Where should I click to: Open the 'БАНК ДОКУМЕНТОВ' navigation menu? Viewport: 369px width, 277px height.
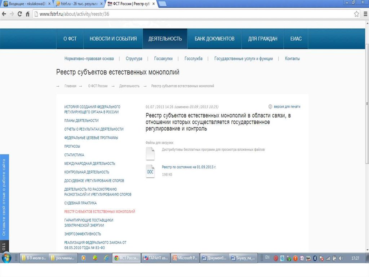(214, 39)
